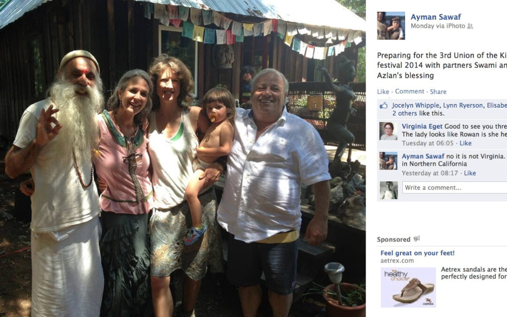Open Ayman Sawaf's profile picture thumbnail
The image size is (507, 317).
pos(391,25)
